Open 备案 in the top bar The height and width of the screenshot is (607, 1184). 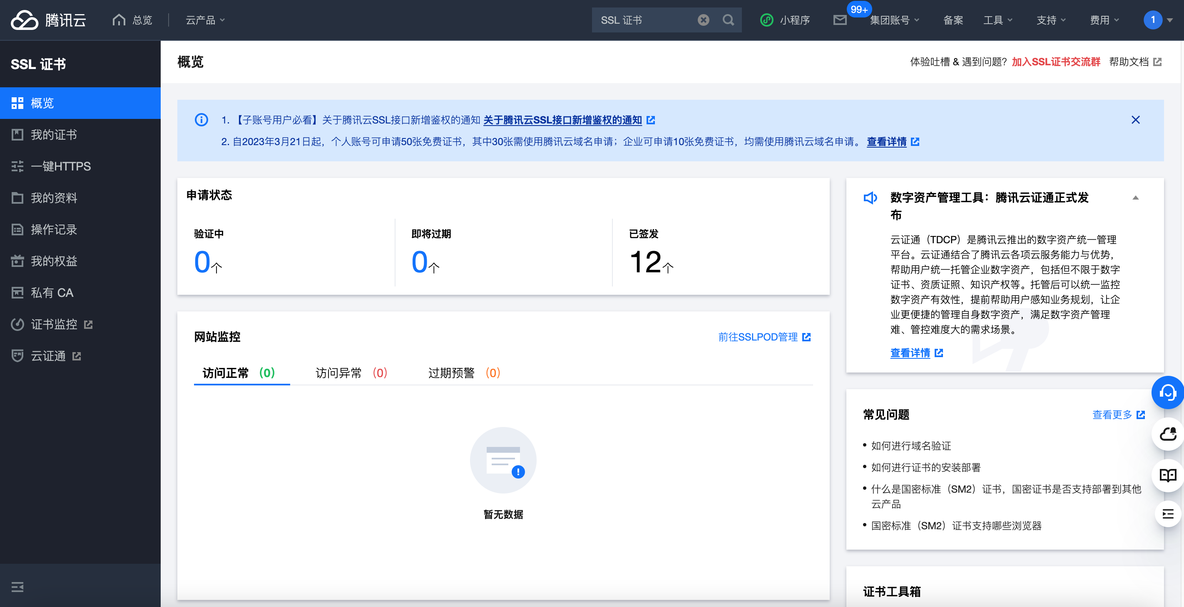click(x=953, y=20)
